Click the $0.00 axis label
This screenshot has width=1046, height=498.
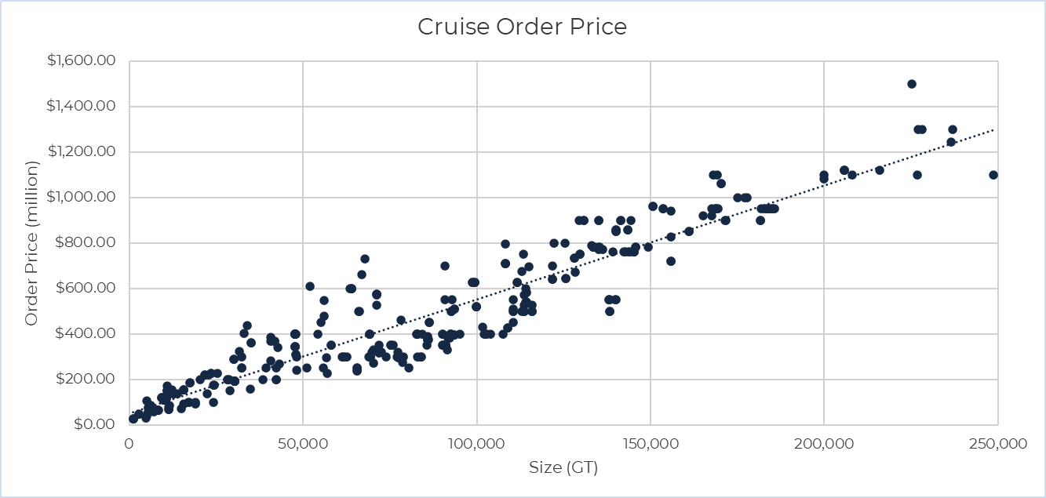(x=96, y=425)
